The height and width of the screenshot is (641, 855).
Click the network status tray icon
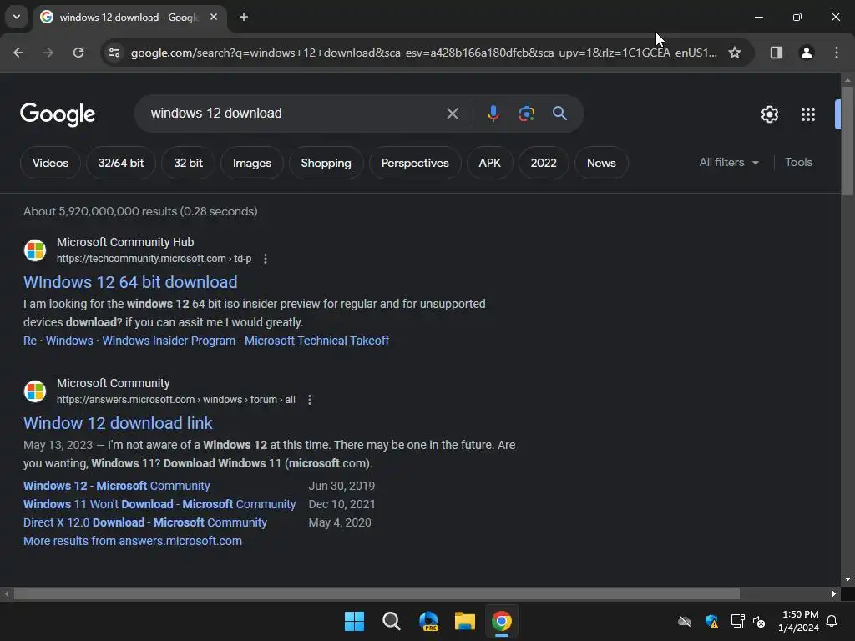click(737, 621)
